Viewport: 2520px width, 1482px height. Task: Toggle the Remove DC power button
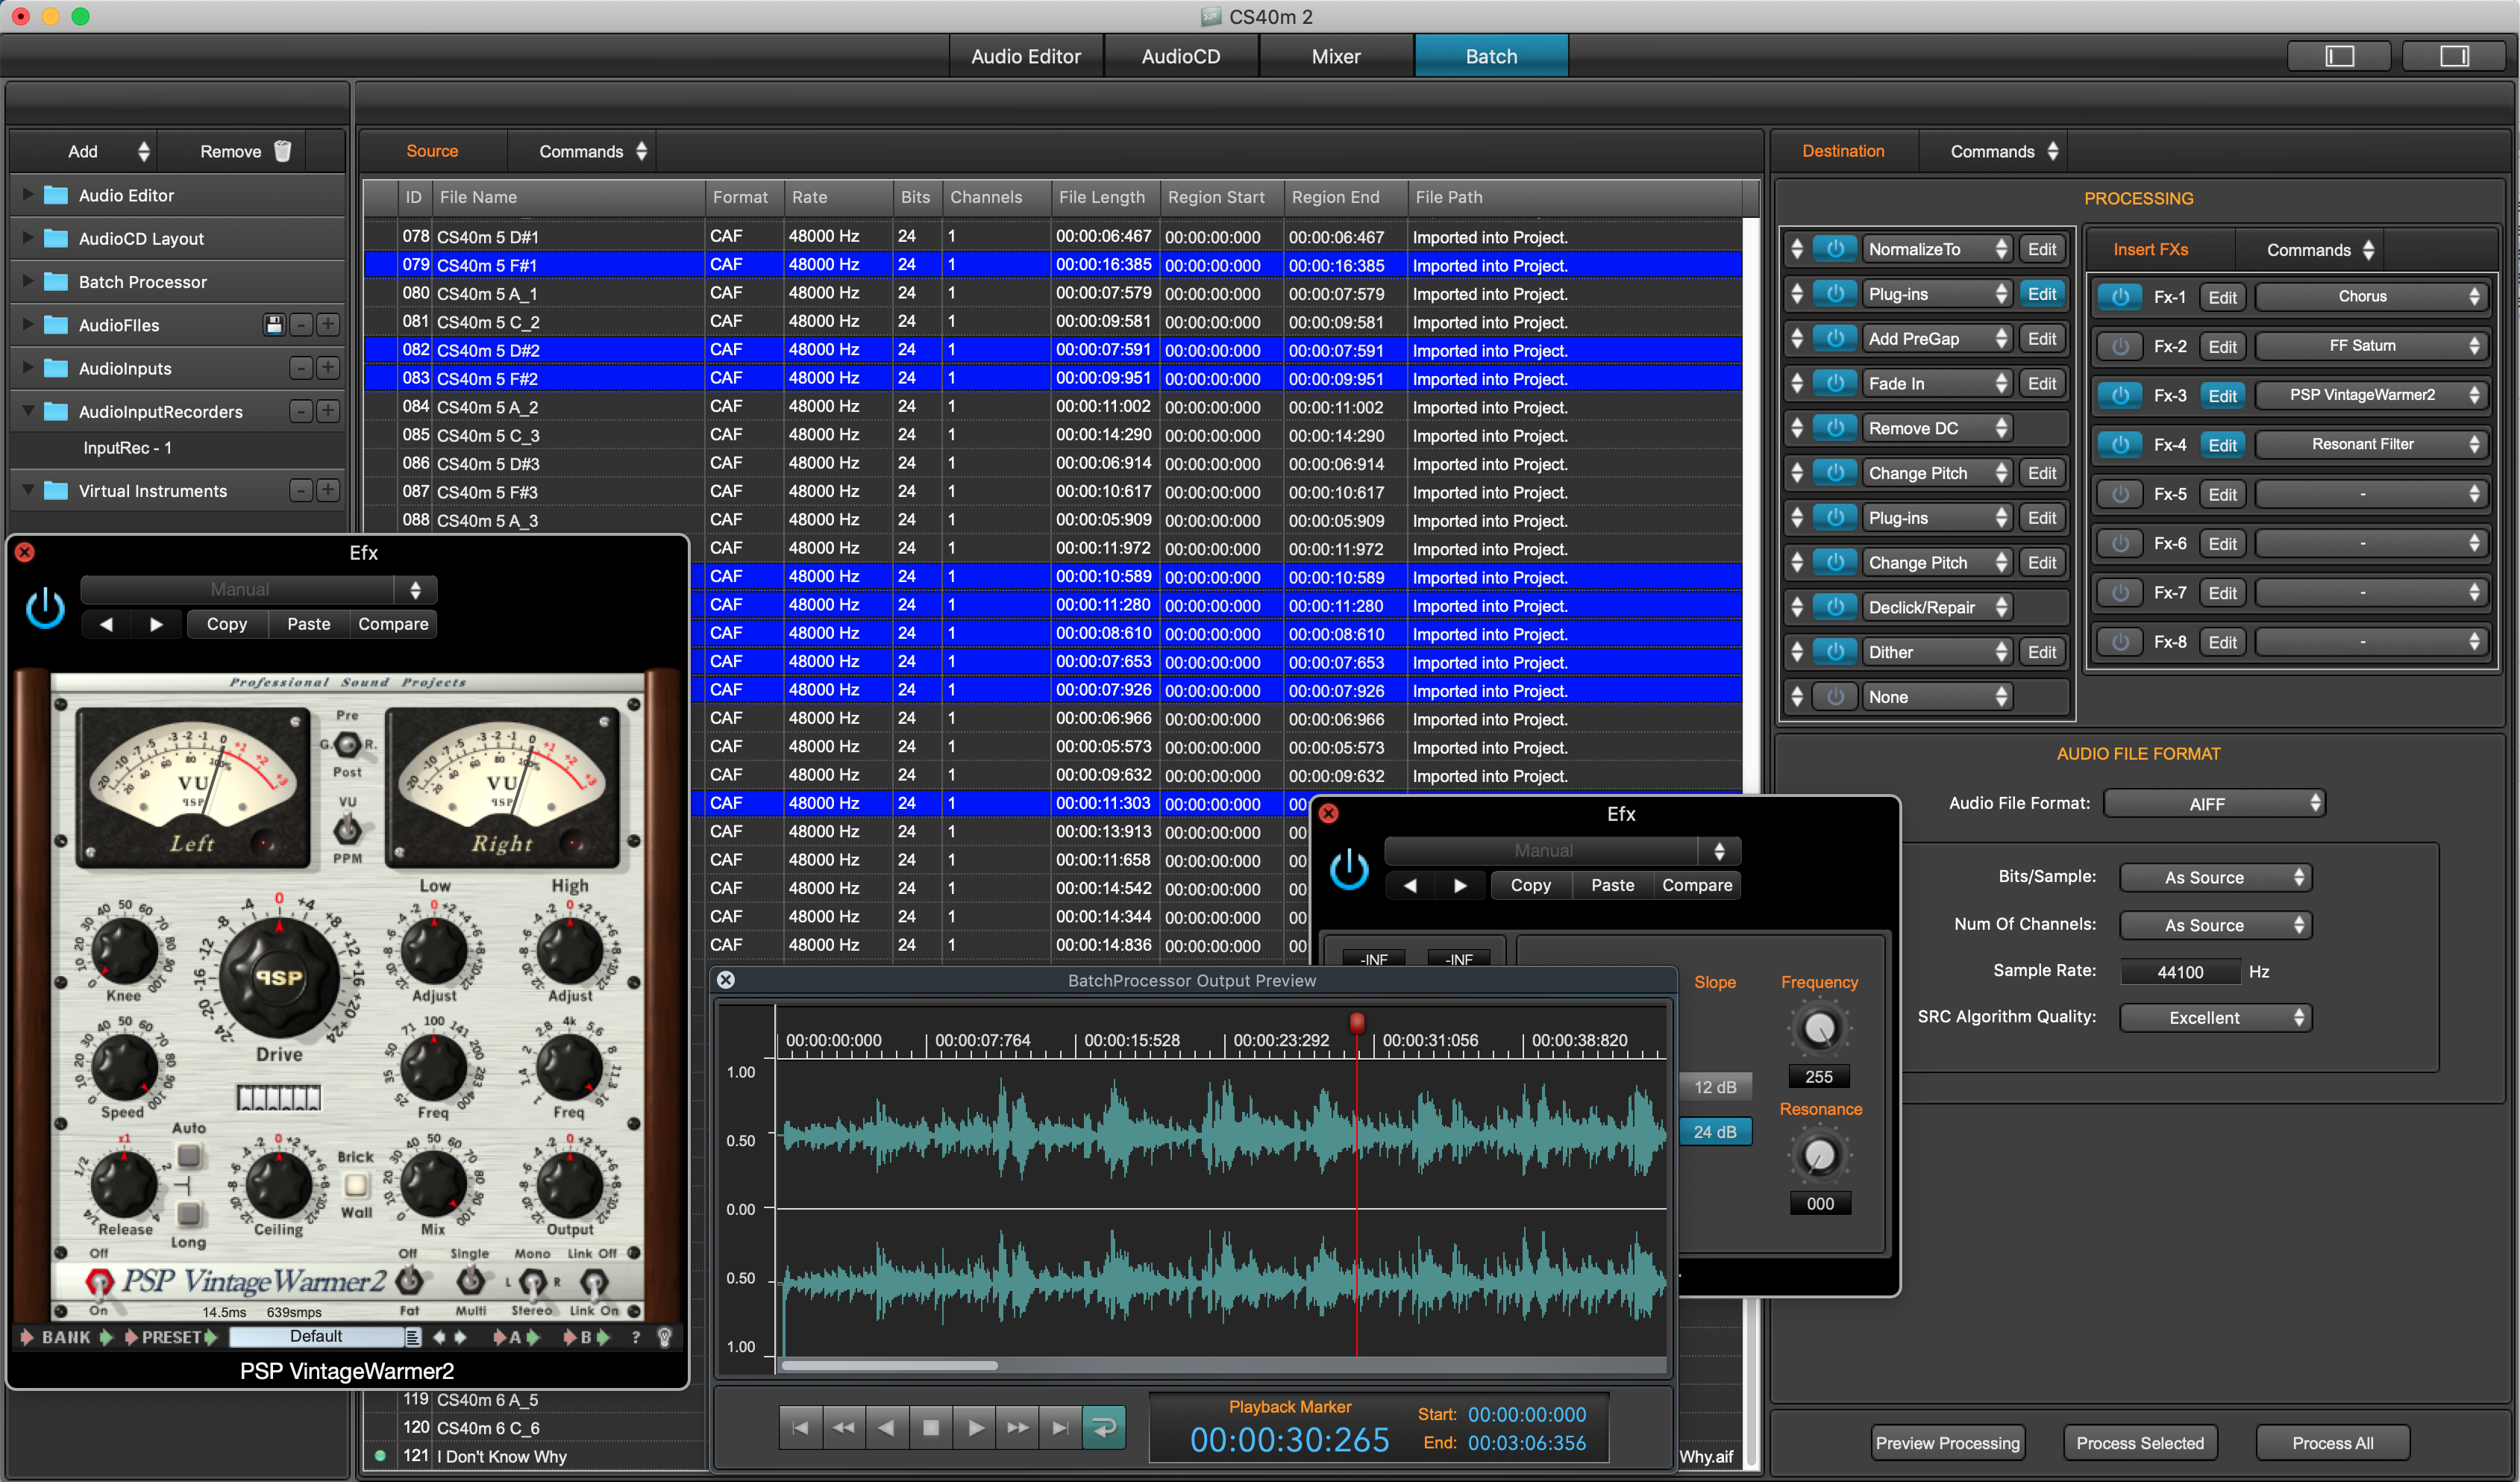[1835, 428]
